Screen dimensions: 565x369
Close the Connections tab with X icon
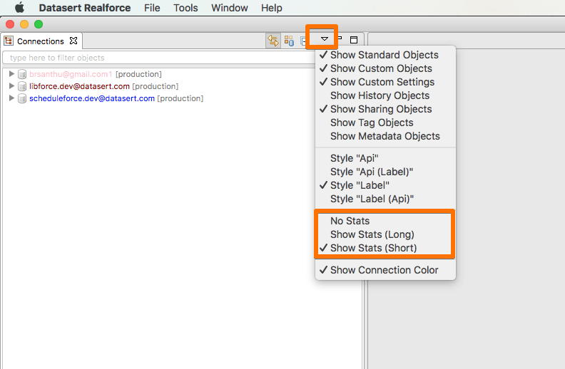[x=73, y=41]
